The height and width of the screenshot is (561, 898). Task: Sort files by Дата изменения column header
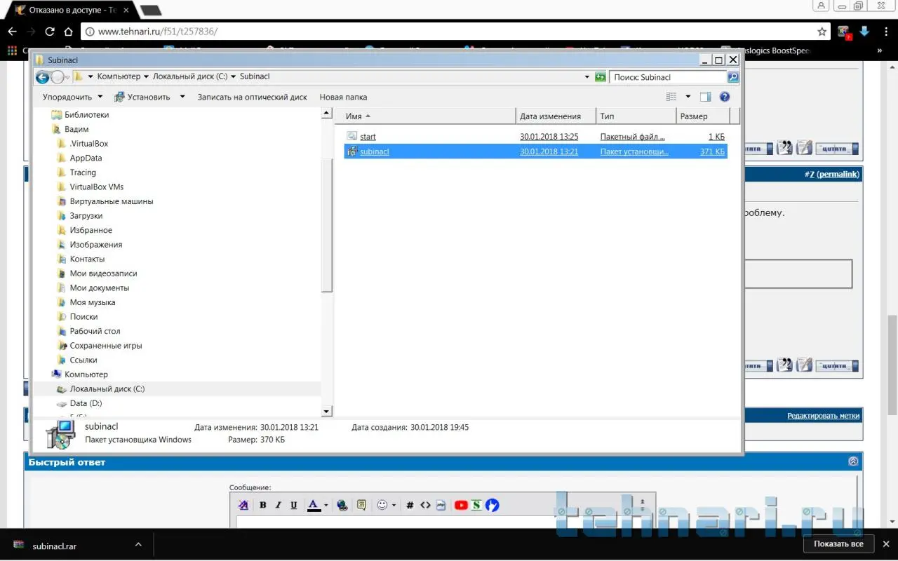556,116
